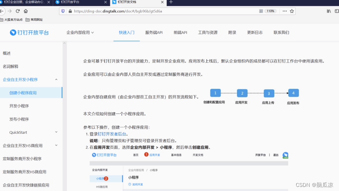Image resolution: width=339 pixels, height=191 pixels.
Task: Click the 110% zoom level badge
Action: click(271, 11)
